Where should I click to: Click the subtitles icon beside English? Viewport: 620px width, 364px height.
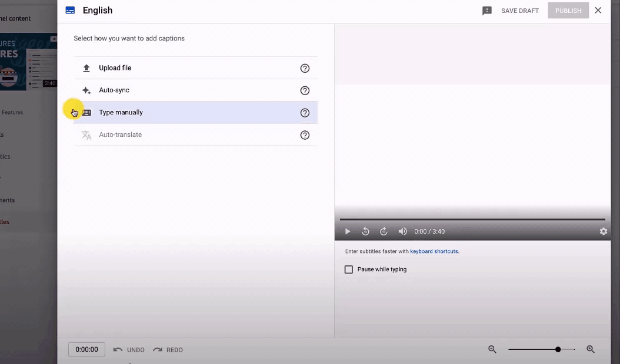pyautogui.click(x=70, y=11)
